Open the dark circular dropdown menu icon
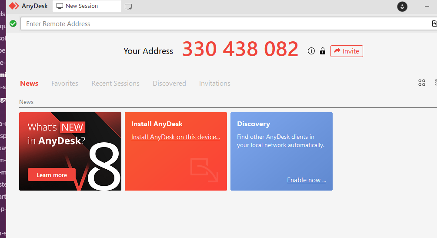 (402, 7)
